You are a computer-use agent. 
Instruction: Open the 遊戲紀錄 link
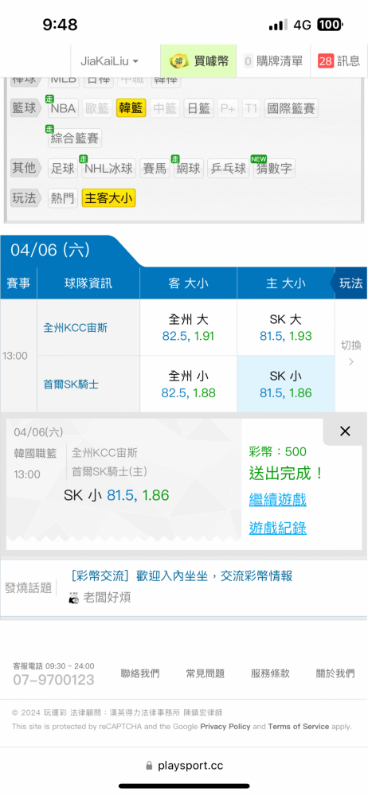point(277,528)
